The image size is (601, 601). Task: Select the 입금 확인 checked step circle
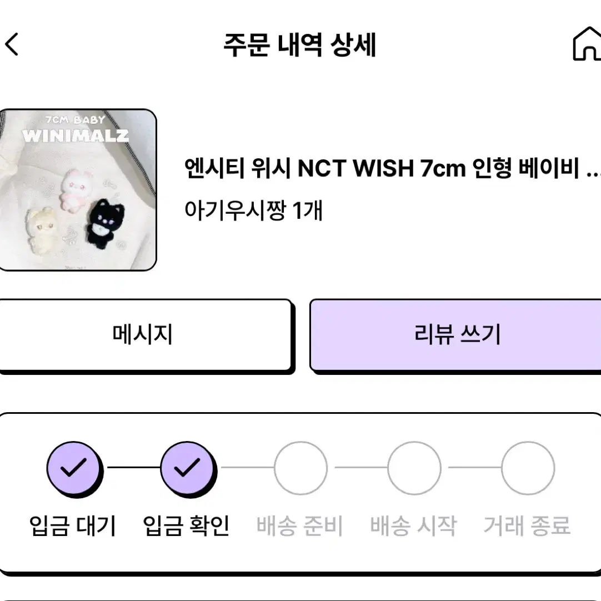pos(187,468)
